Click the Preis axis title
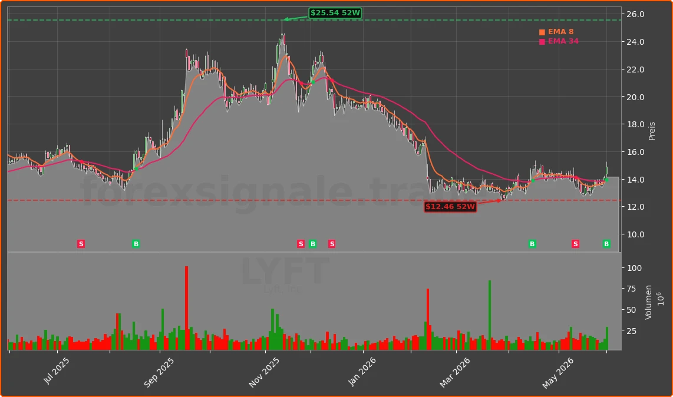Image resolution: width=673 pixels, height=397 pixels. (652, 131)
